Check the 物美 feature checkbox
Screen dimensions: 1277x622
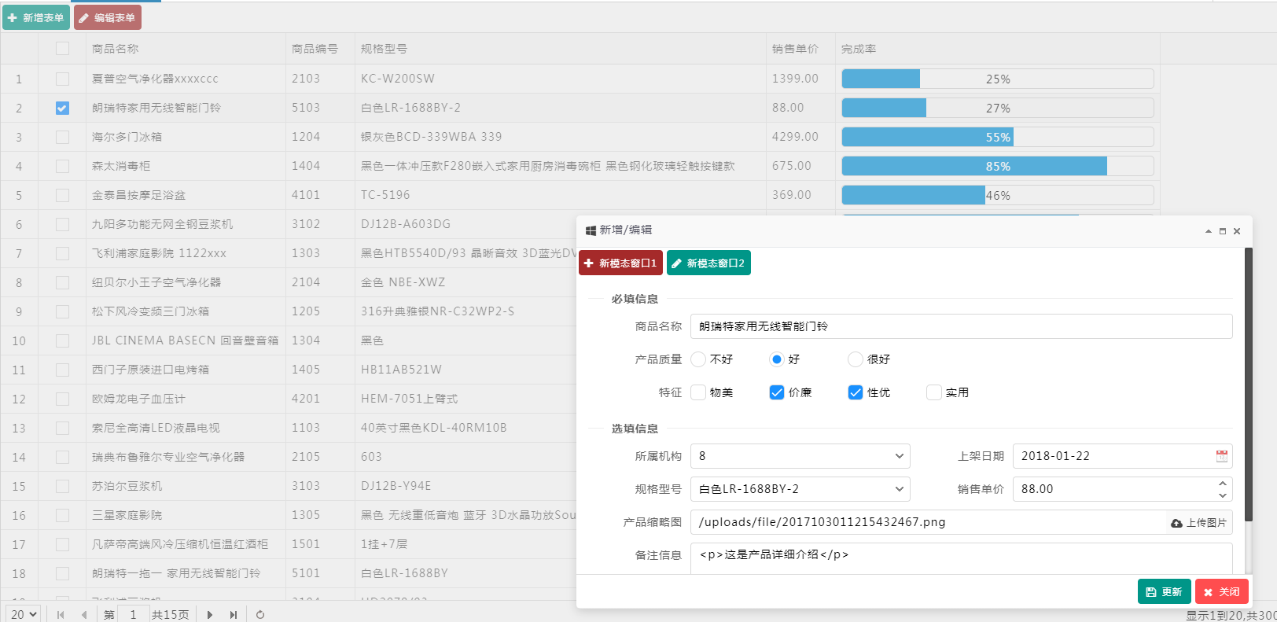698,392
